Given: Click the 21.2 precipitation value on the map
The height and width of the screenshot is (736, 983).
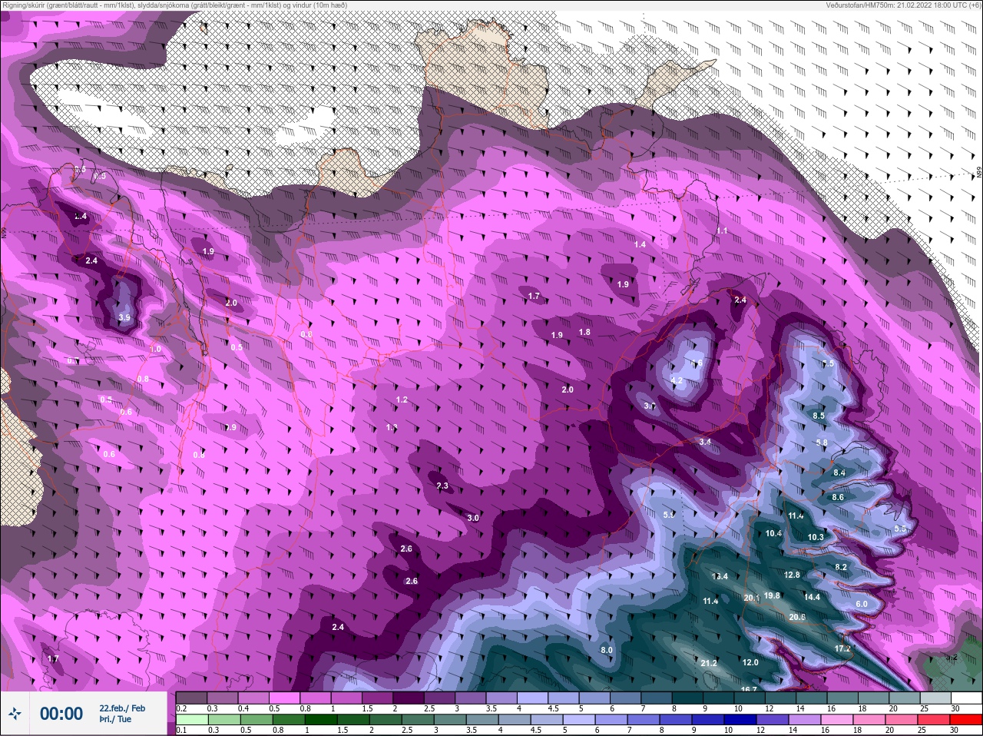Looking at the screenshot, I should tap(709, 664).
